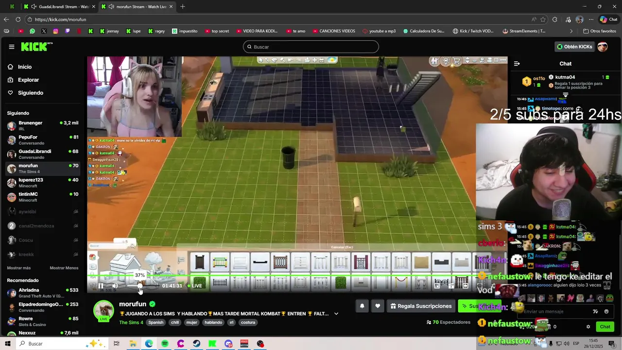The height and width of the screenshot is (350, 622).
Task: Collapse list with Mostrar Menos
Action: click(64, 268)
